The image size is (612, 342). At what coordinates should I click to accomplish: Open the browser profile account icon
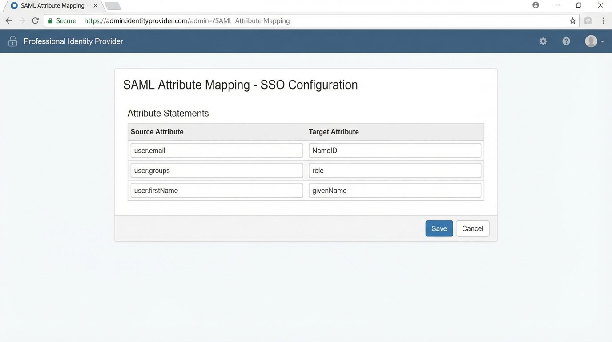click(x=535, y=5)
